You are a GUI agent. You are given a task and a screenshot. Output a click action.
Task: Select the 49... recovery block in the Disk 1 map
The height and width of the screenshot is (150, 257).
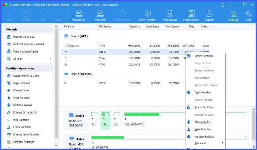pyautogui.click(x=95, y=120)
